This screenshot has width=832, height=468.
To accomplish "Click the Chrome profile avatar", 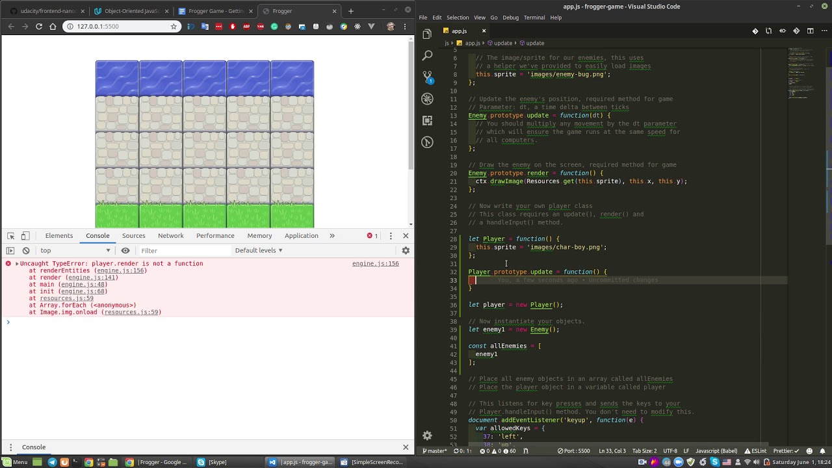I will click(x=390, y=26).
